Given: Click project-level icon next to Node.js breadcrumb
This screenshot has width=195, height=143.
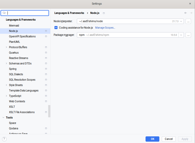Looking at the screenshot, I should click(104, 13).
